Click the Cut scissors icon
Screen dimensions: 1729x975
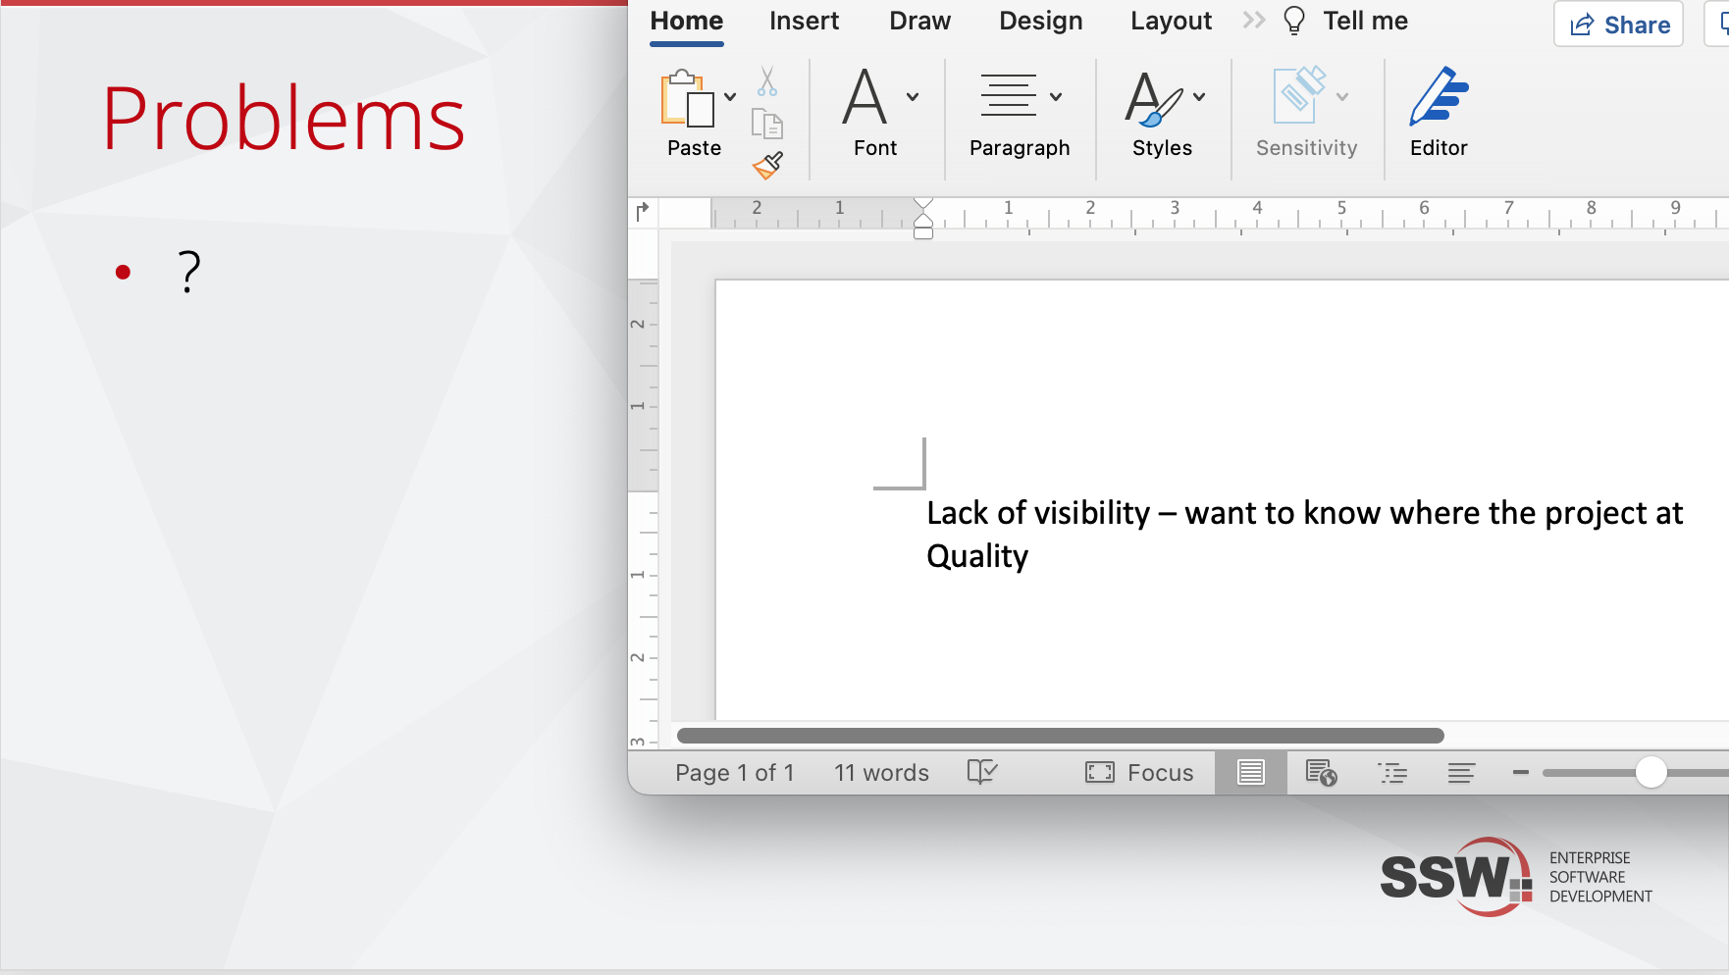(x=767, y=81)
